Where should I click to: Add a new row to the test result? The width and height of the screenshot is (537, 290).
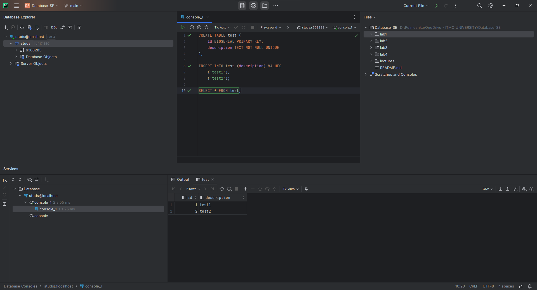pos(246,189)
